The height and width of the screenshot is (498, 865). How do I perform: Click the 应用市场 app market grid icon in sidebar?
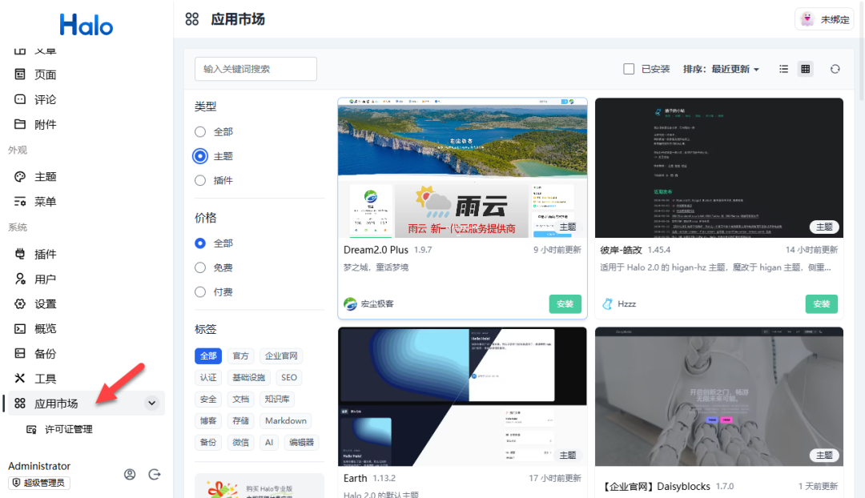click(20, 404)
